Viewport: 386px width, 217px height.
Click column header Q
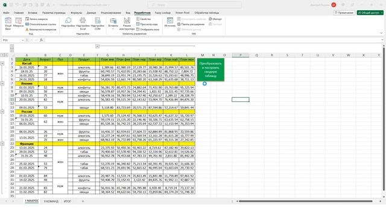[256, 55]
